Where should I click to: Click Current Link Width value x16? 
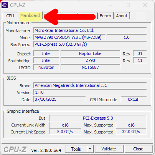click(x=65, y=125)
